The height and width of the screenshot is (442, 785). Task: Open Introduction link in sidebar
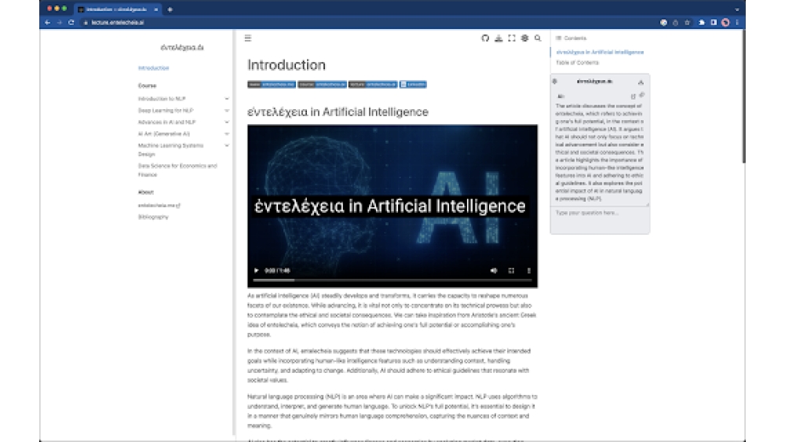[x=154, y=68]
